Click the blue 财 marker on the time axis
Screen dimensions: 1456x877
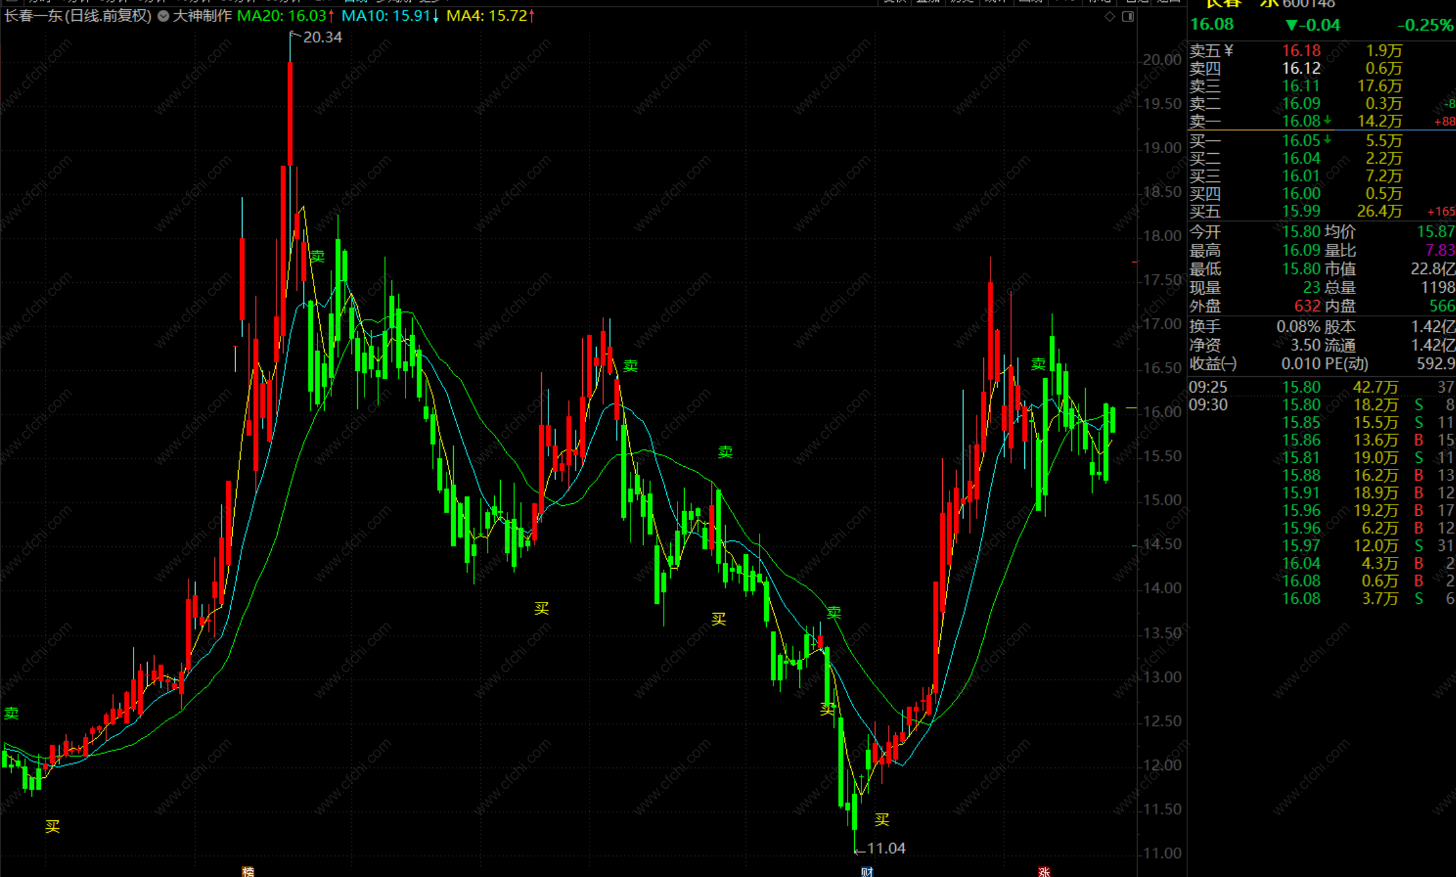pos(867,872)
